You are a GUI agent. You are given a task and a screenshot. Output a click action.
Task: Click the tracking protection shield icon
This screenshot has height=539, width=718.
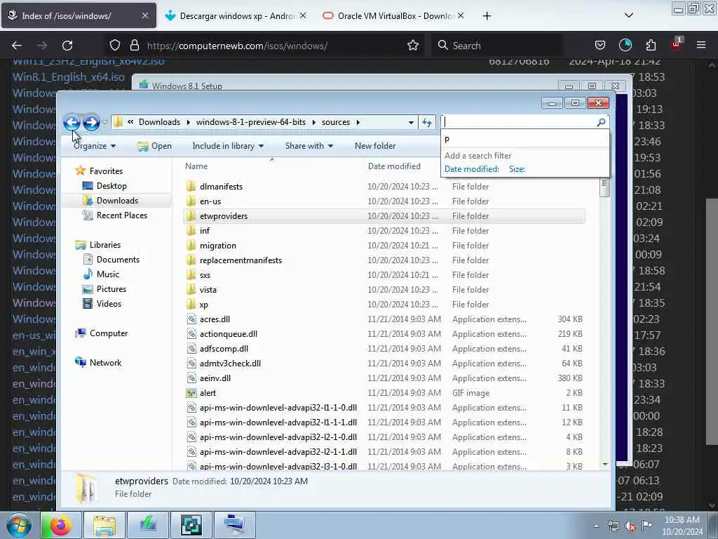pyautogui.click(x=115, y=46)
